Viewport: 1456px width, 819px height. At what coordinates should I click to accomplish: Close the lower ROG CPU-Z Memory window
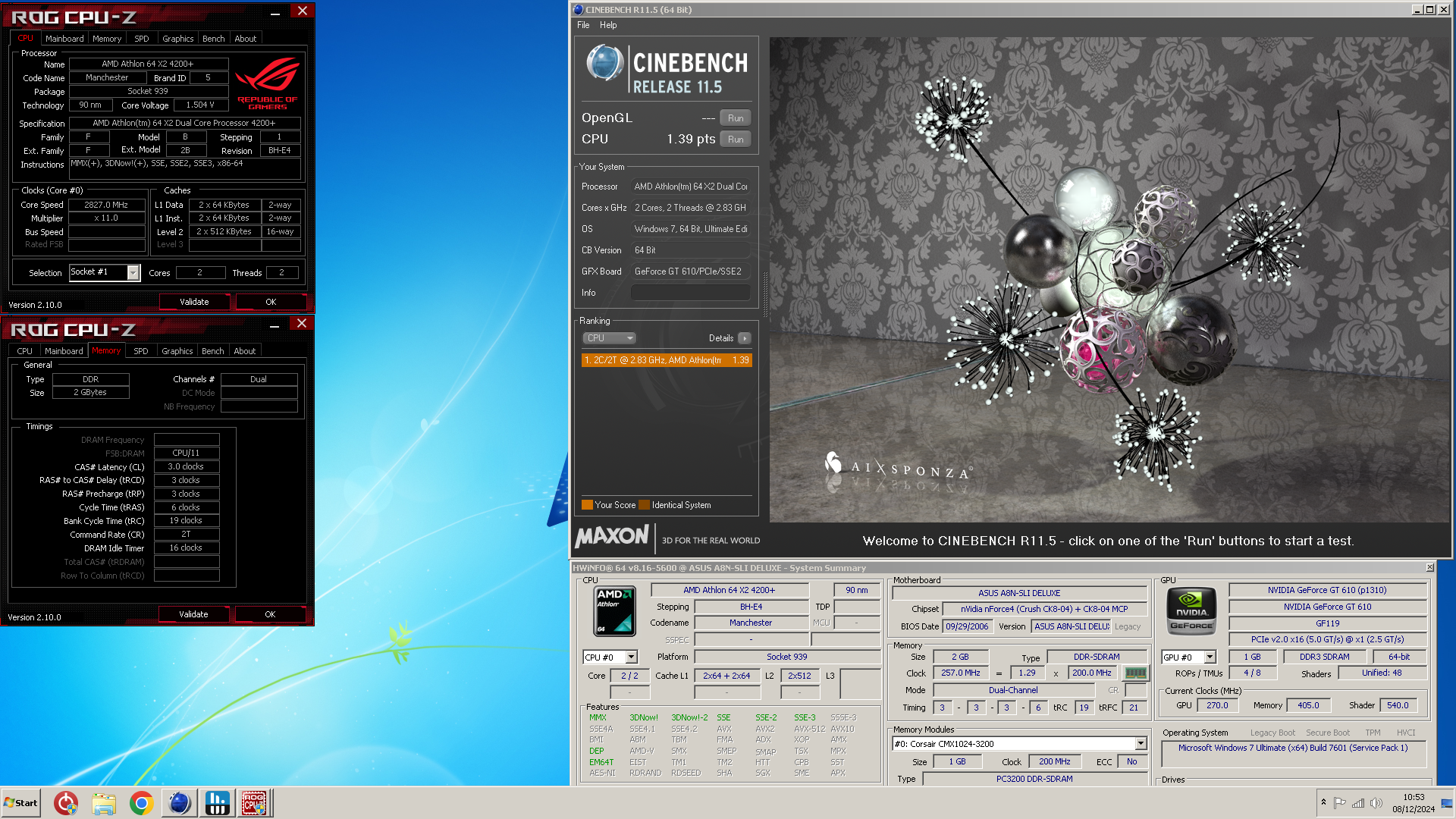302,324
